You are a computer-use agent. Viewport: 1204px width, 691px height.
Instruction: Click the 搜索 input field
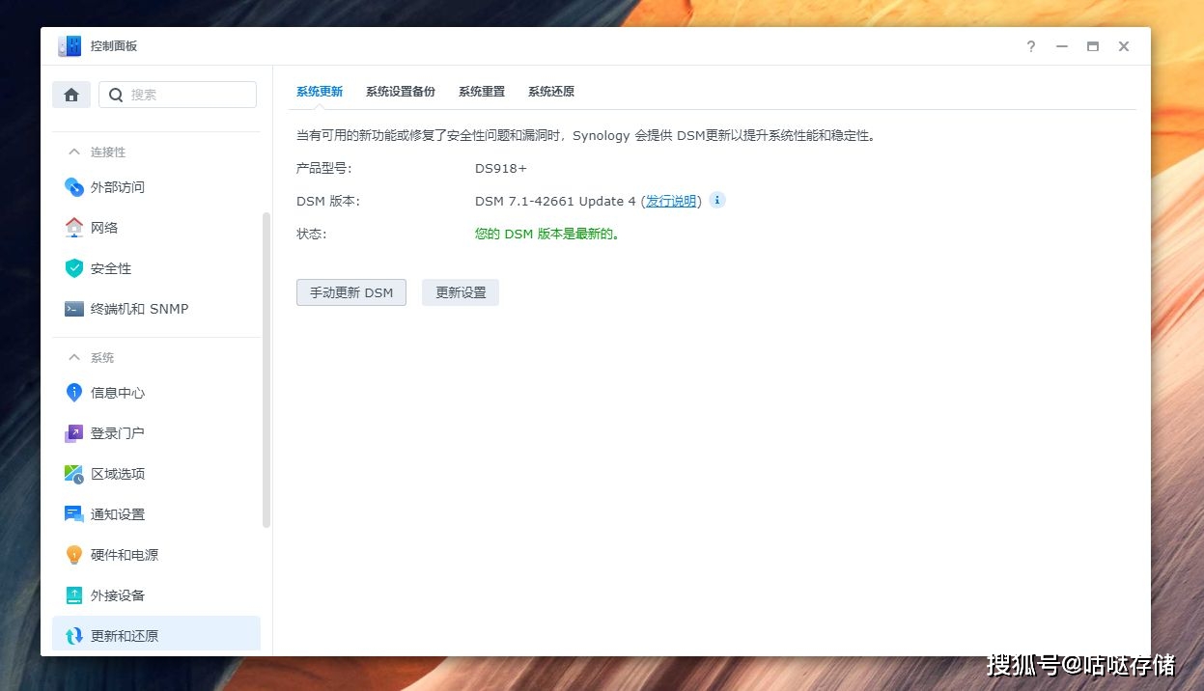[178, 95]
